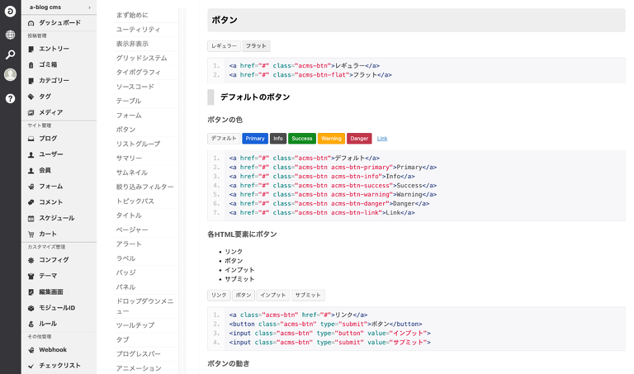The width and height of the screenshot is (634, 374).
Task: Select グリッドシステム in the doc navigation
Action: 141,58
